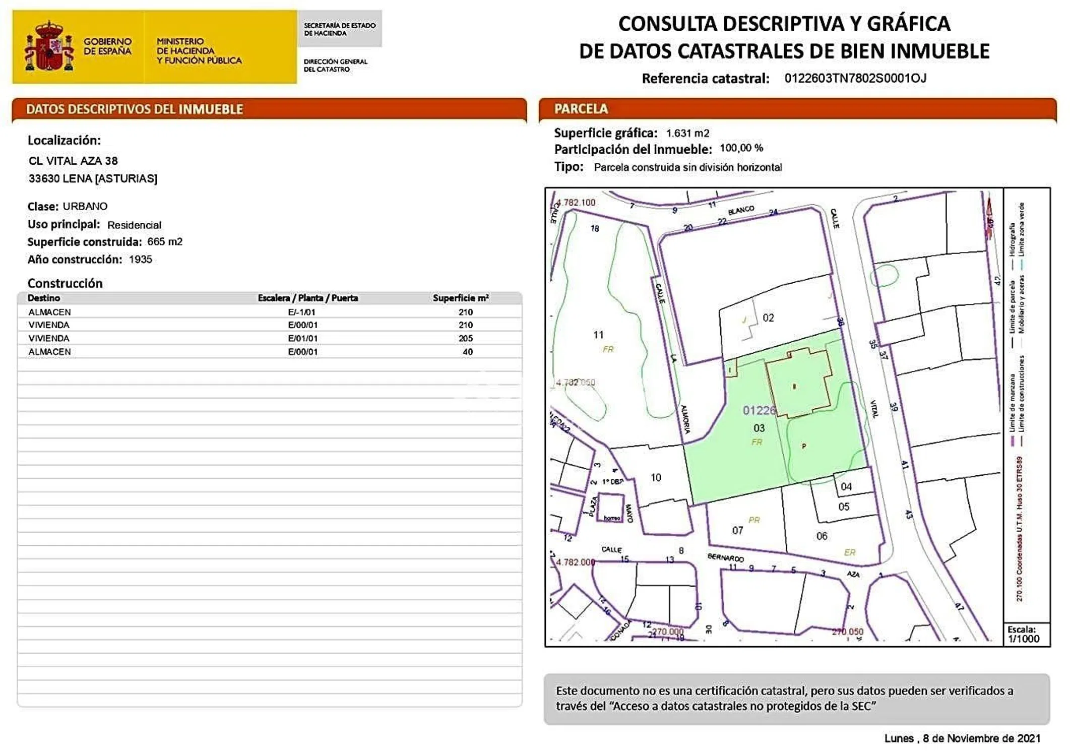This screenshot has height=756, width=1070.
Task: Click the horreo square on Plaza
Action: click(611, 508)
